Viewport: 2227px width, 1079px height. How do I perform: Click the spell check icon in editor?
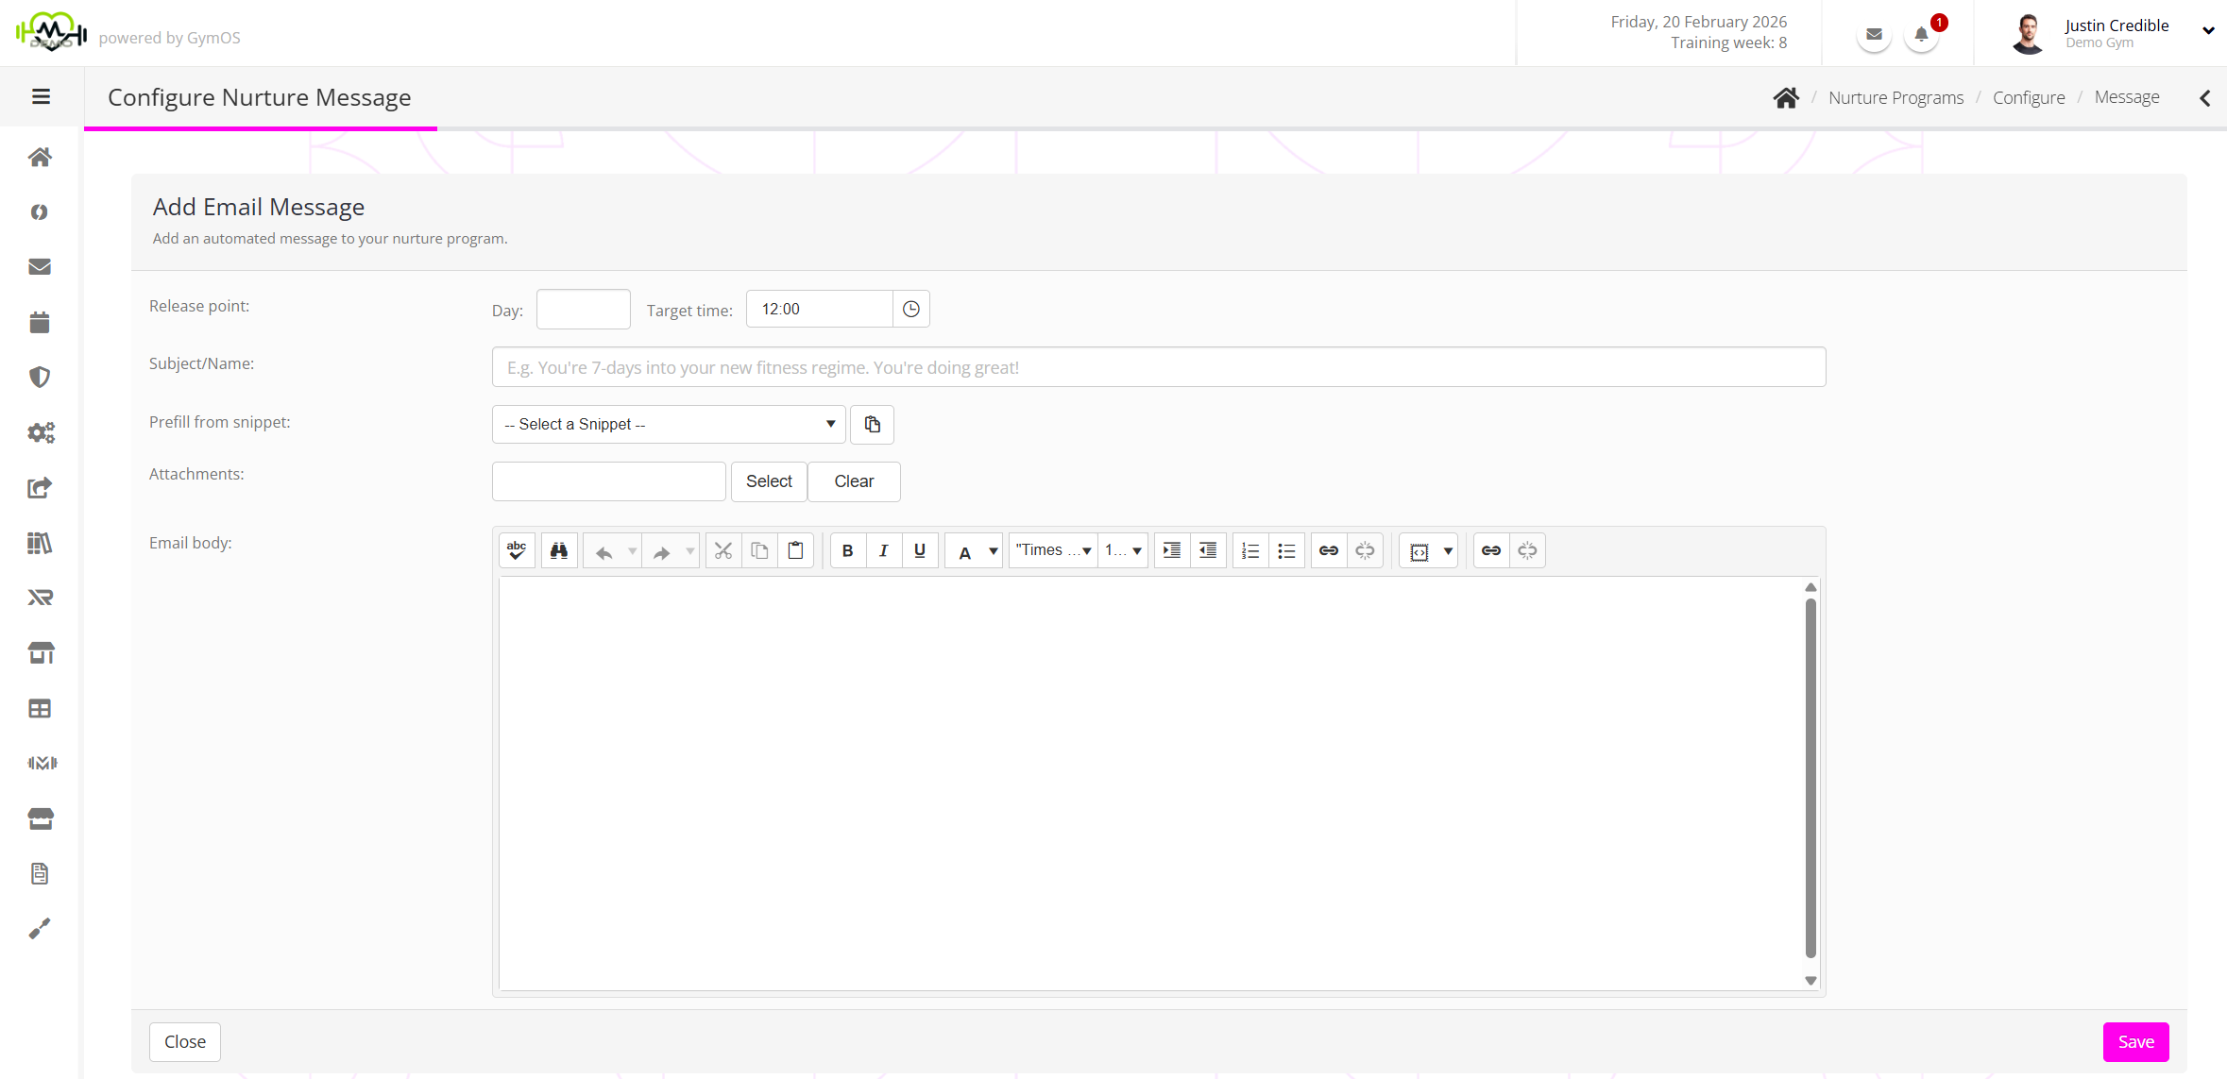point(517,550)
